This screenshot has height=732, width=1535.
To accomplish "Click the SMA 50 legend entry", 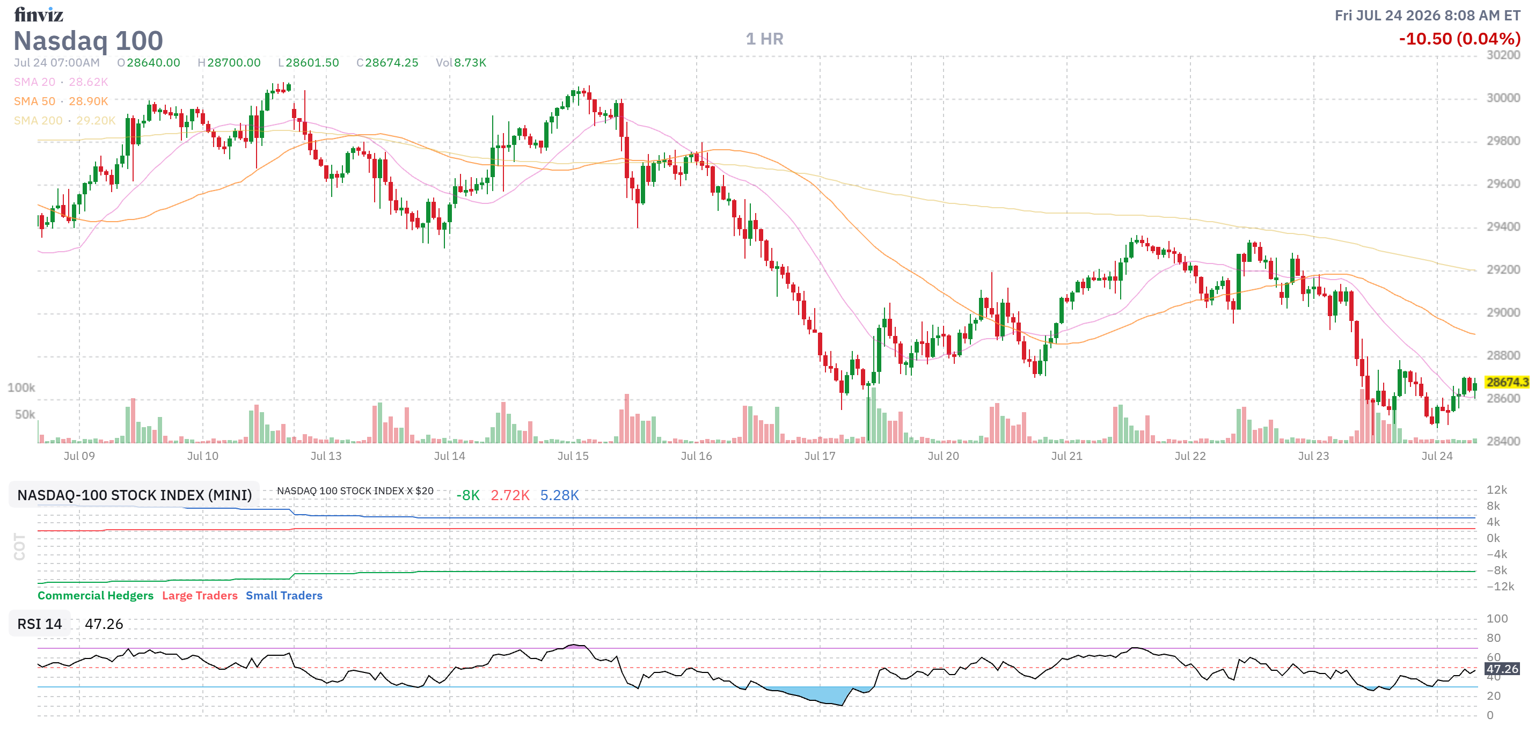I will coord(61,101).
